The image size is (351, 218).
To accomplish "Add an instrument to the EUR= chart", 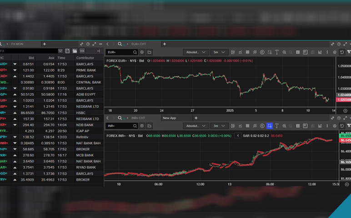I will [x=142, y=52].
